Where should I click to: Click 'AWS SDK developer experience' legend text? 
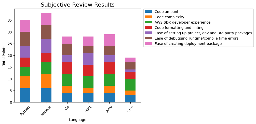[x=183, y=22]
